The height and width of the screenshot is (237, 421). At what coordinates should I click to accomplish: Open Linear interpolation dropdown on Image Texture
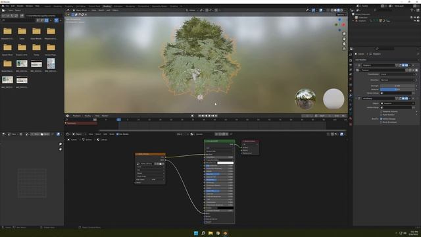pos(151,167)
